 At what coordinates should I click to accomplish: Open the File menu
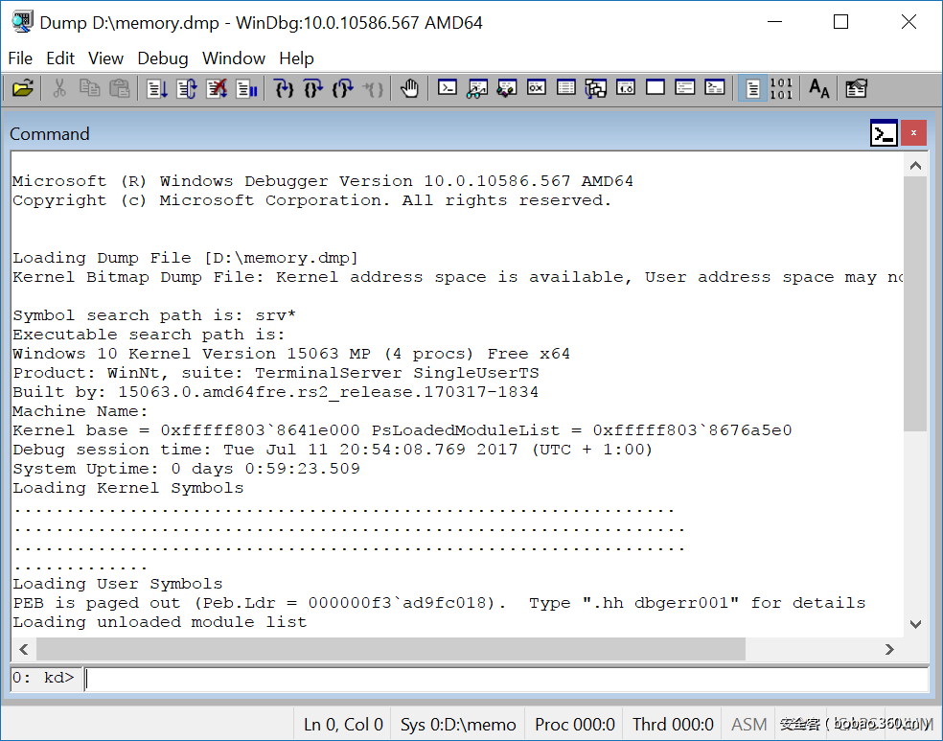[x=20, y=58]
